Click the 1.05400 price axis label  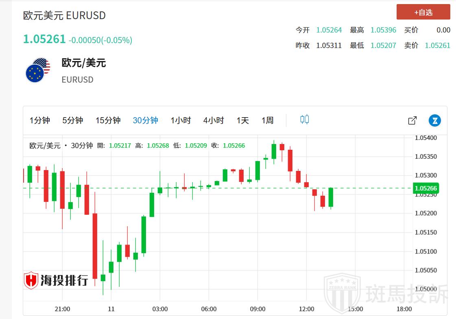point(425,138)
